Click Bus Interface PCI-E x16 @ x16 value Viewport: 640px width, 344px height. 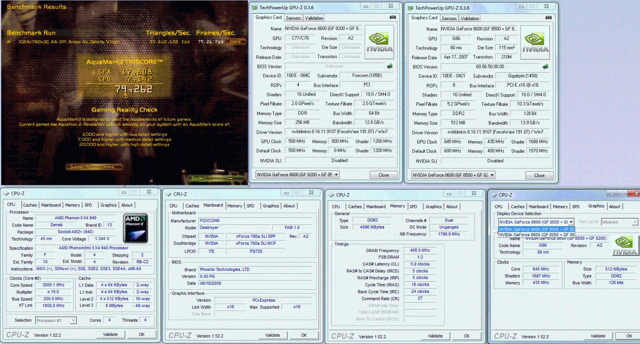[x=522, y=85]
